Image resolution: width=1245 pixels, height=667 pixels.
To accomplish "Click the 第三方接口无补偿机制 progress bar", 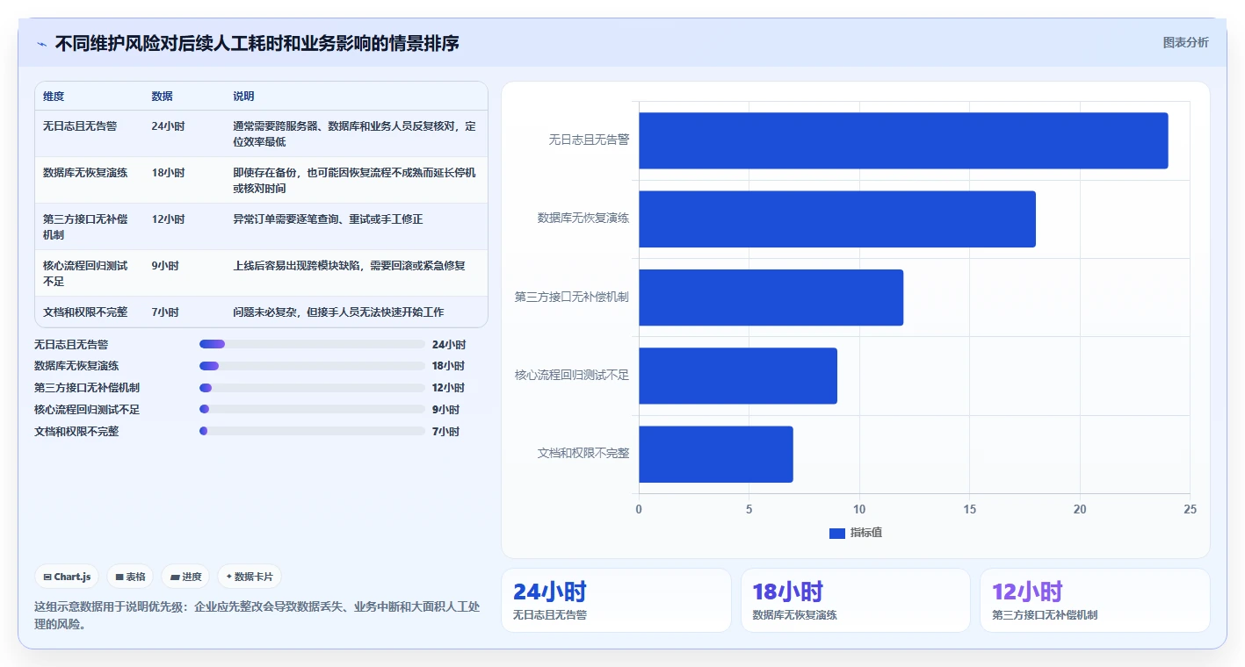I will [312, 388].
